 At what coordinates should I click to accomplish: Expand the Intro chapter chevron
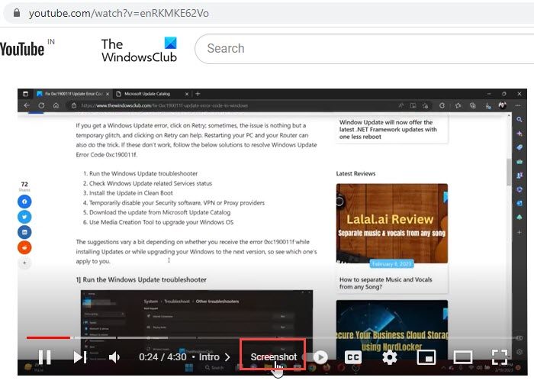[x=227, y=357]
